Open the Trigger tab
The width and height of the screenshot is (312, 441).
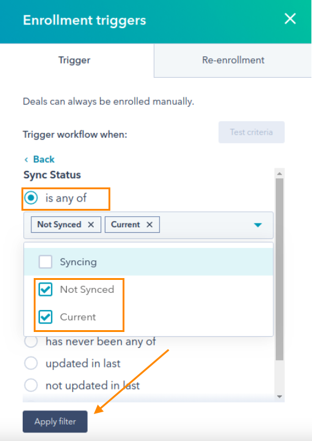(x=74, y=60)
